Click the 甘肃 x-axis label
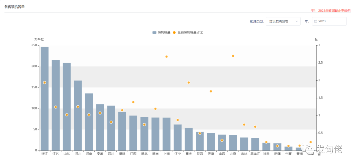Screen dimensions: 354x165 coord(266,154)
